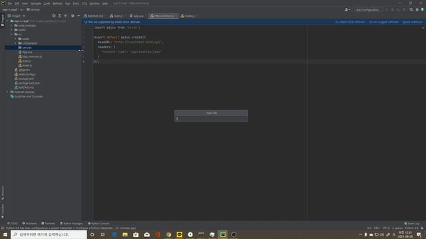Open the File menu
Image resolution: width=426 pixels, height=239 pixels.
(x=10, y=3)
